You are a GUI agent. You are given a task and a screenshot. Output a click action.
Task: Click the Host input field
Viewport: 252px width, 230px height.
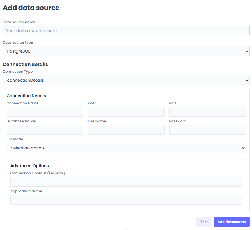click(126, 112)
